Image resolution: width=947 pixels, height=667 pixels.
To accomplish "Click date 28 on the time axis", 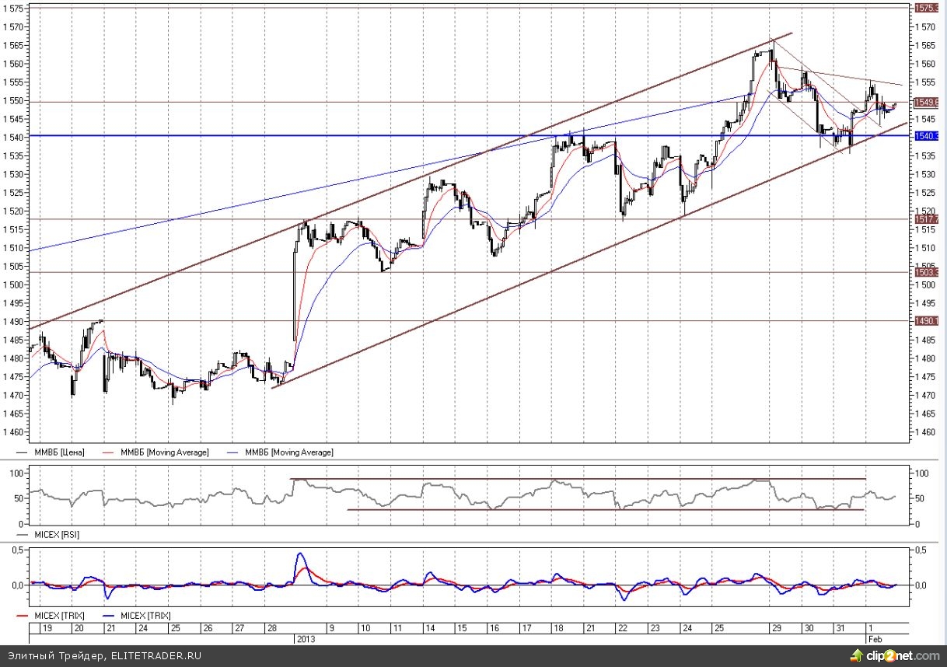I will 272,627.
